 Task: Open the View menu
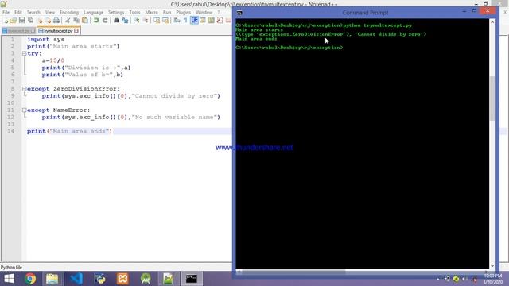pyautogui.click(x=49, y=12)
